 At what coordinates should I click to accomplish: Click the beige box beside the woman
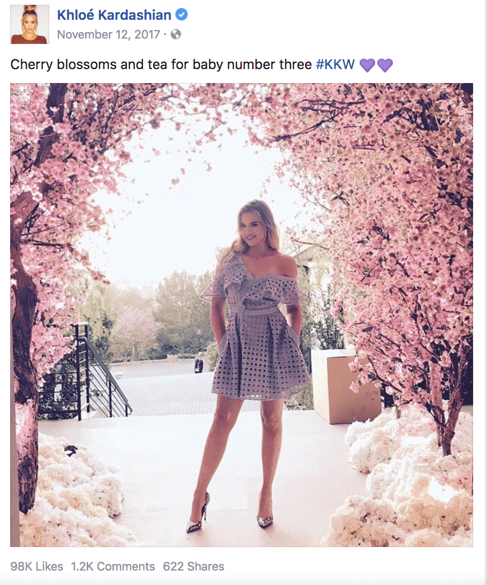tap(345, 386)
